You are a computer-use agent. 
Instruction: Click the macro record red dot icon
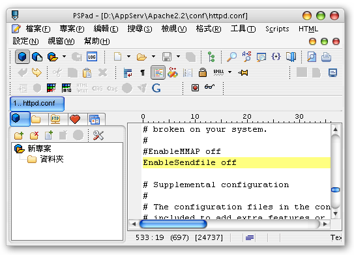195,87
